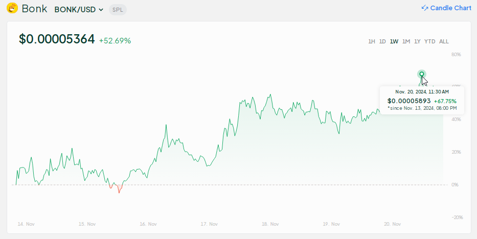Select the 1Y time range

(418, 41)
